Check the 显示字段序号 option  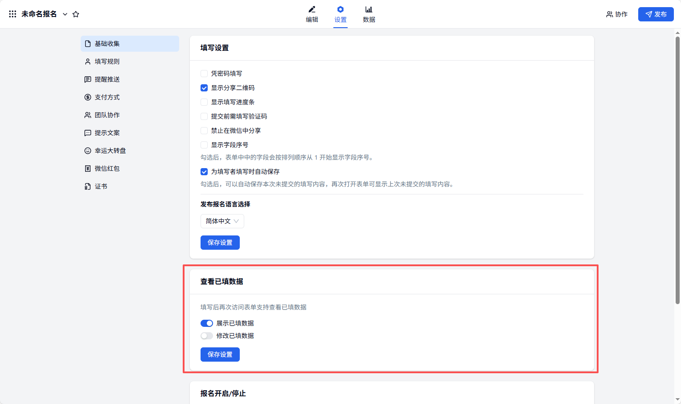click(204, 145)
